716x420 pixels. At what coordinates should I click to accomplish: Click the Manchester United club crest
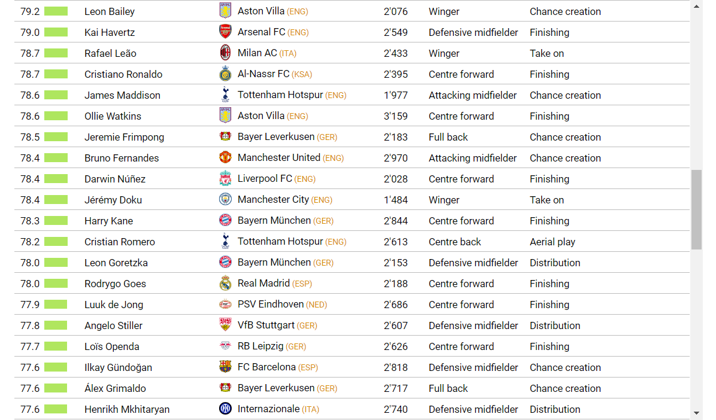coord(225,157)
